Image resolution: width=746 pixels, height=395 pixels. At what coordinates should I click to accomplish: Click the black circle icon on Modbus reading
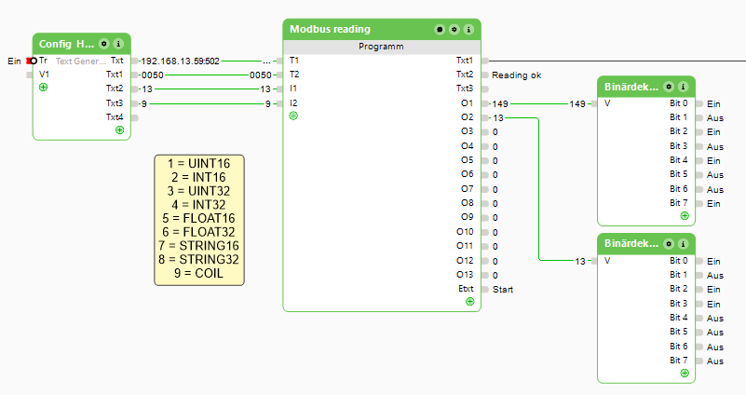point(440,30)
